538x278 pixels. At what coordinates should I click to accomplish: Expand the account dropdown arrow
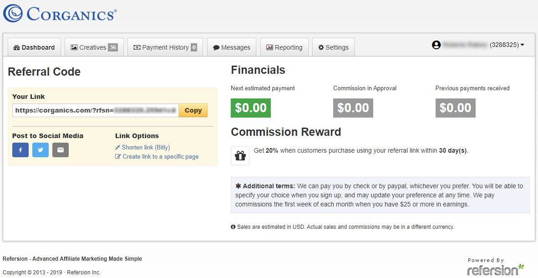522,45
